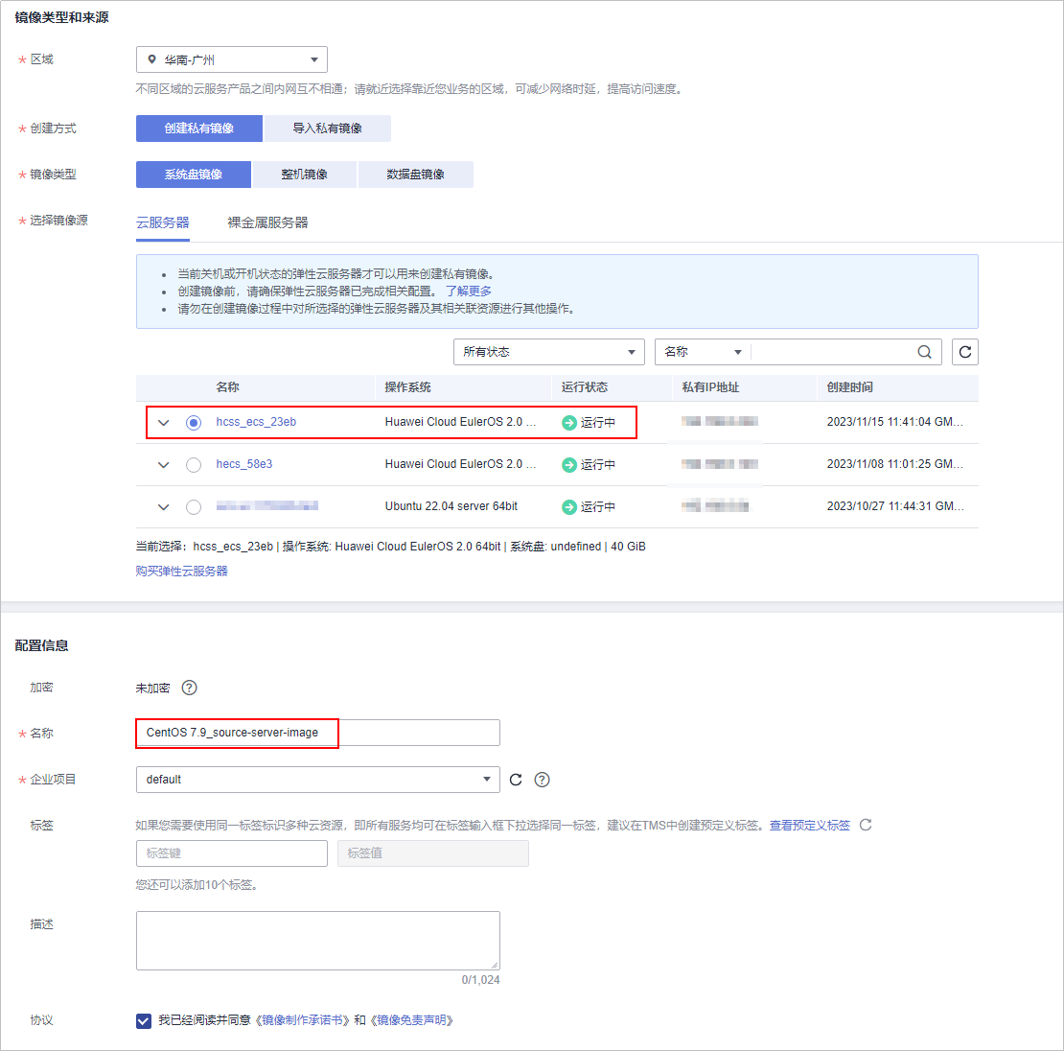Open the hecs_58e3 server link
This screenshot has width=1064, height=1051.
[x=244, y=464]
